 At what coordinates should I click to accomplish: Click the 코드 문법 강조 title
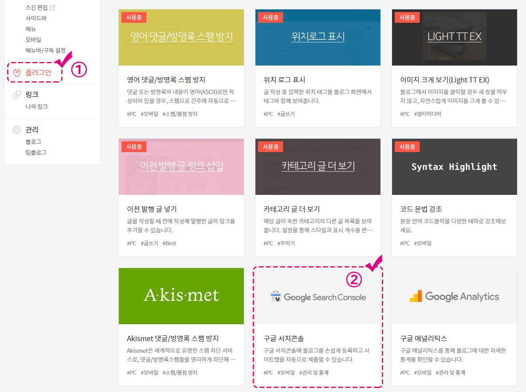coord(421,209)
